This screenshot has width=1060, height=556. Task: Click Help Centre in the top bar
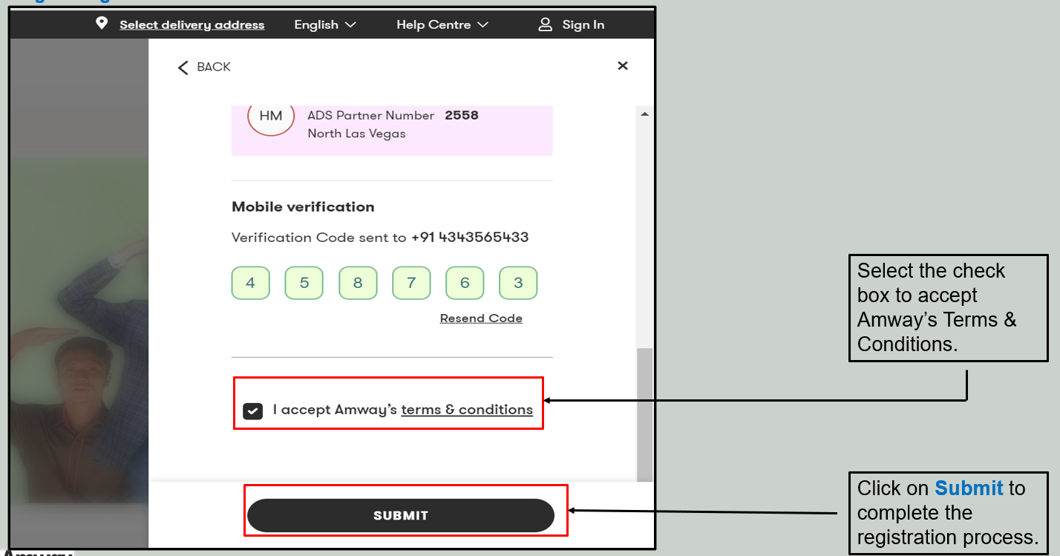click(433, 24)
